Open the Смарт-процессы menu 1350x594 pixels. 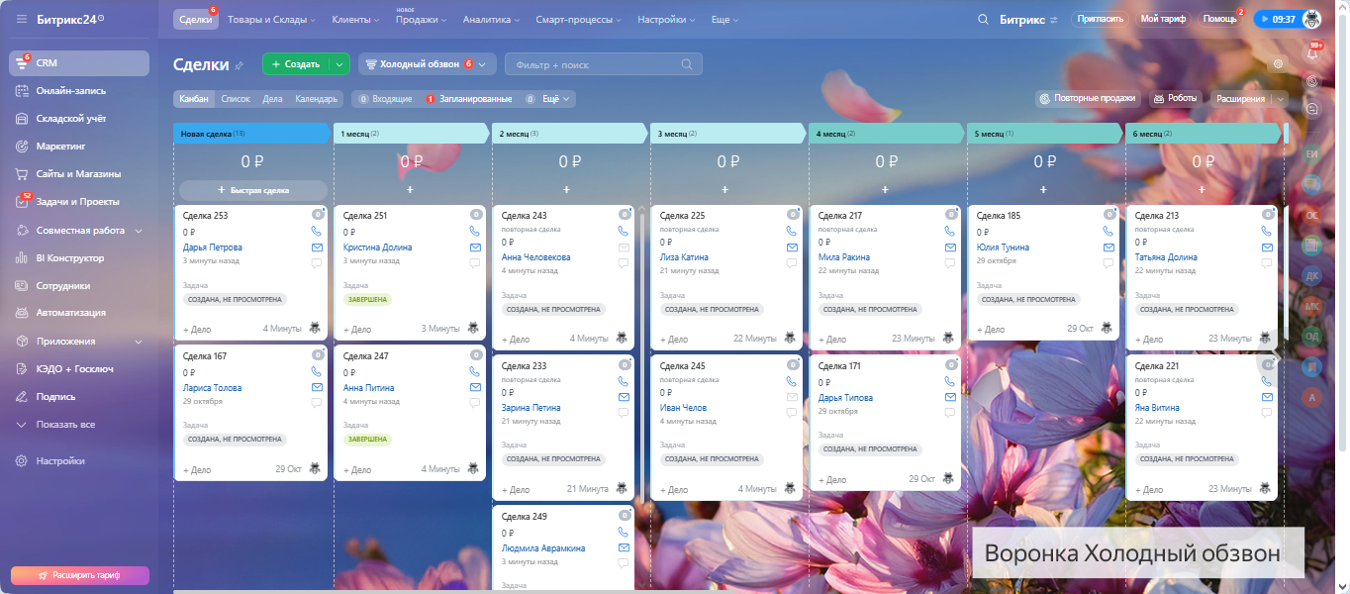pyautogui.click(x=578, y=20)
